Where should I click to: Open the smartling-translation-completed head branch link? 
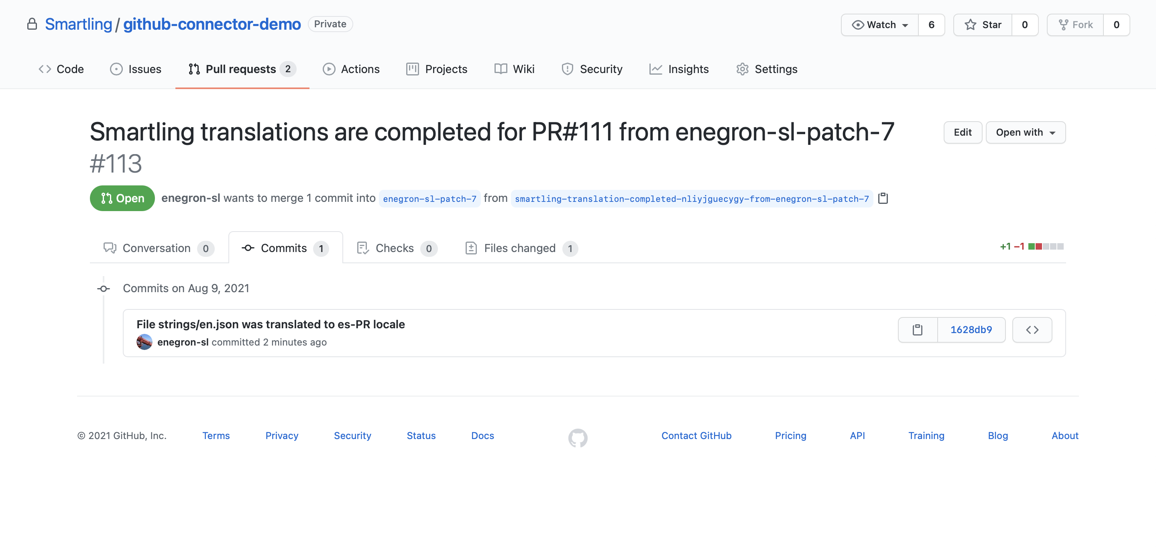point(692,199)
